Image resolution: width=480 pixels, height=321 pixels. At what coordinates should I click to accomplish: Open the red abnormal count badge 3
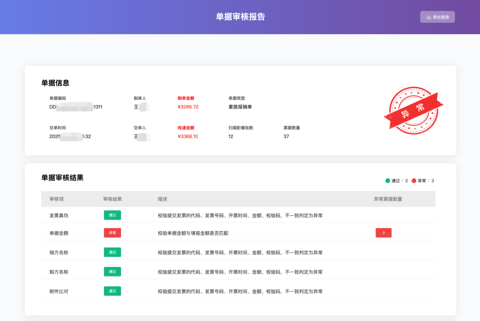click(x=384, y=233)
